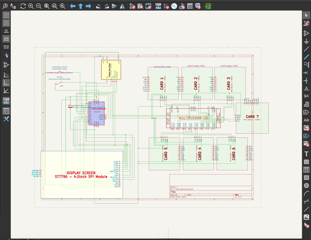Screen dimensions: 311x240
Task: Select the Add Power Symbol tool
Action: (306, 41)
